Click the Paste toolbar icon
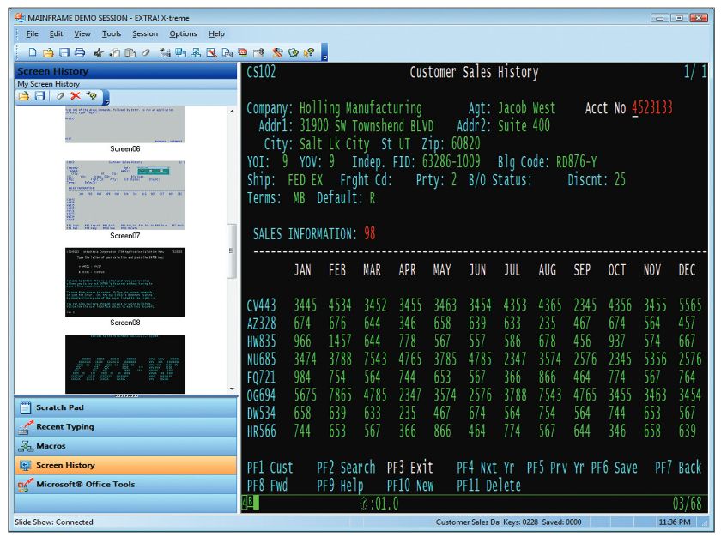 coord(130,51)
